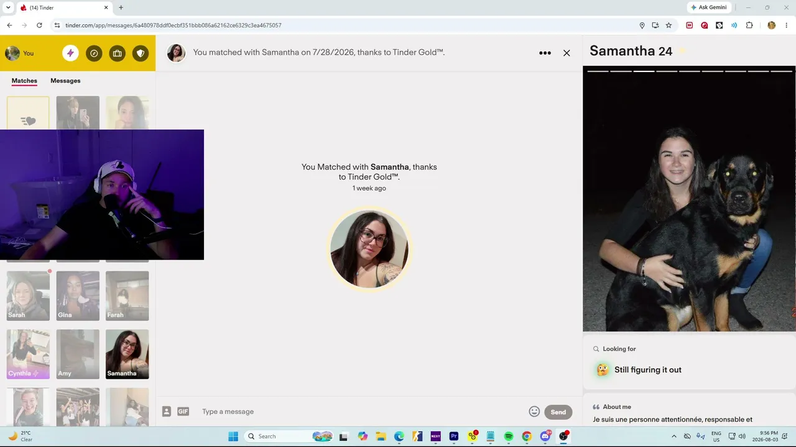Open the Cynthia match thumbnail
Screen dimensions: 796x447
pyautogui.click(x=28, y=354)
